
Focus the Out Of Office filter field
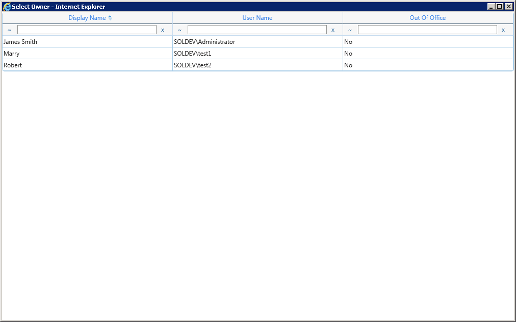[x=427, y=30]
